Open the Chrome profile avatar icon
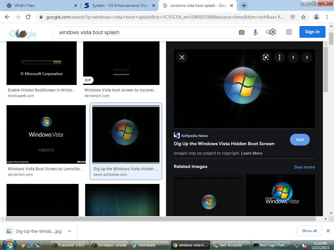This screenshot has height=250, width=334. [316, 17]
